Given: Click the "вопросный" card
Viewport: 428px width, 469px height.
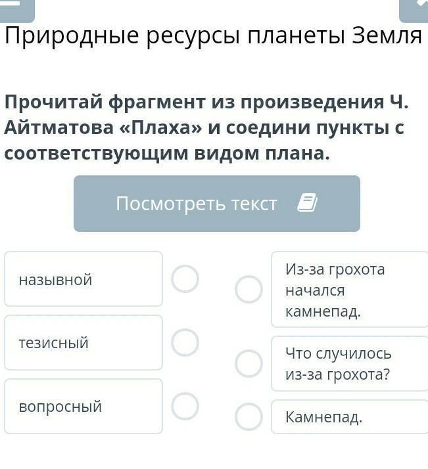Looking at the screenshot, I should (83, 406).
